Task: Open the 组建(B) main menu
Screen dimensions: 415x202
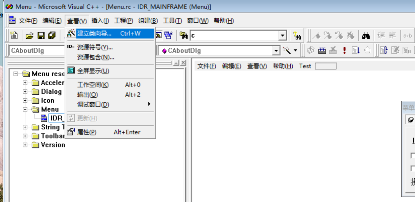Action: 148,21
